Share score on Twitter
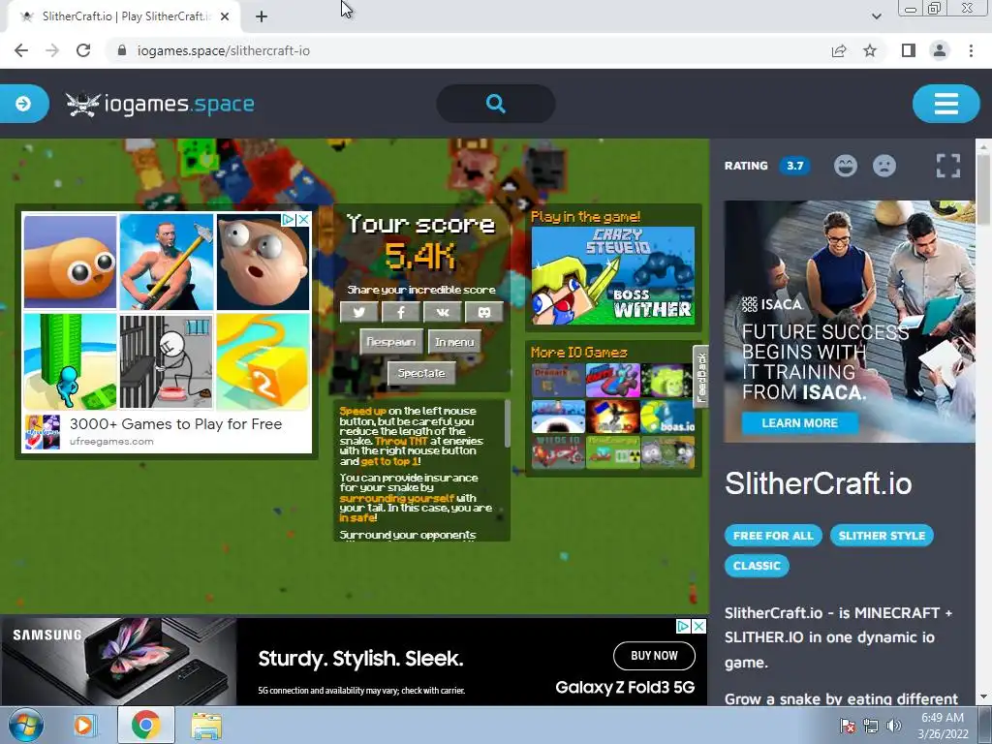 click(x=358, y=312)
